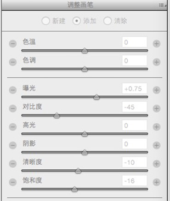Select the 新建 radio button
Screen dimensions: 170x201
(x=45, y=21)
